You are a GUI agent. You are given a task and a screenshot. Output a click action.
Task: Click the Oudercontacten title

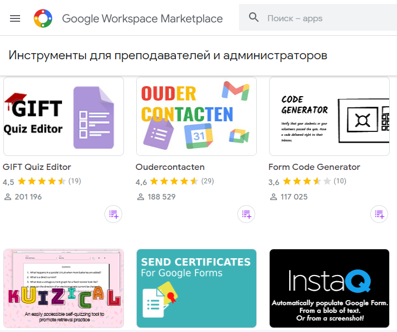[170, 167]
